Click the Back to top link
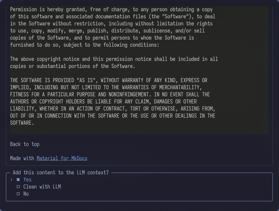Screen dimensions: 279x211 (25, 144)
